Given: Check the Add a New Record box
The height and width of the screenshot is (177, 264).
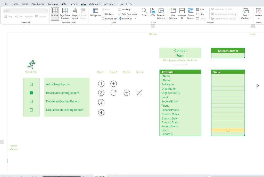Looking at the screenshot, I should pyautogui.click(x=31, y=84).
